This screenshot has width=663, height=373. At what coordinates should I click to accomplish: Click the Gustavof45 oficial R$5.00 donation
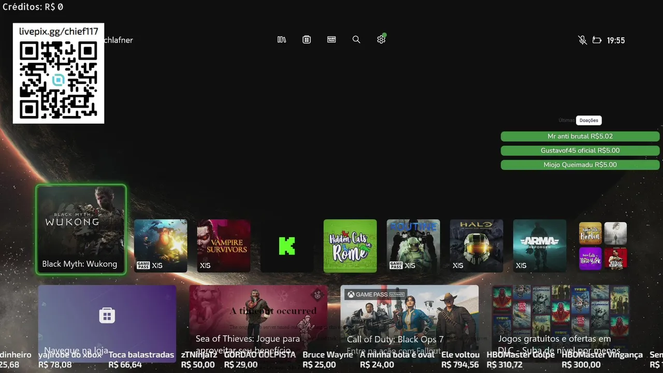[x=580, y=150]
